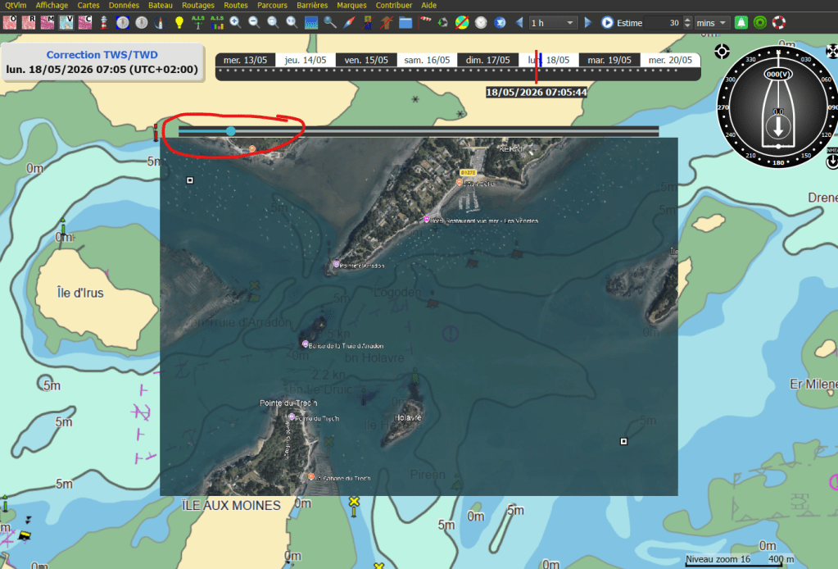
Task: Zoom out with the minus magnifier
Action: coord(255,22)
